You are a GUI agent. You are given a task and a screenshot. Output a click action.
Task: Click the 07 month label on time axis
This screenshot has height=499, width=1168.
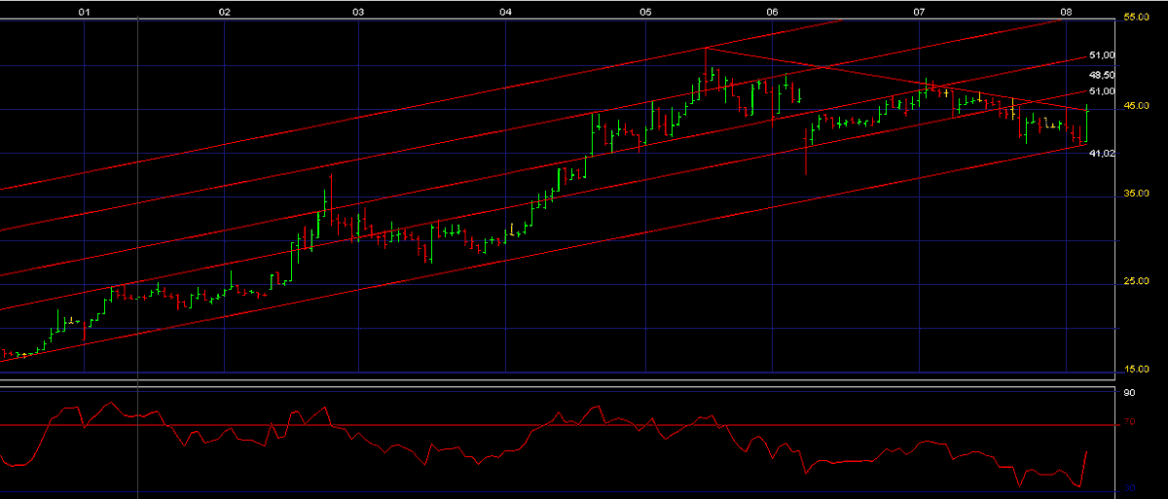click(x=920, y=13)
